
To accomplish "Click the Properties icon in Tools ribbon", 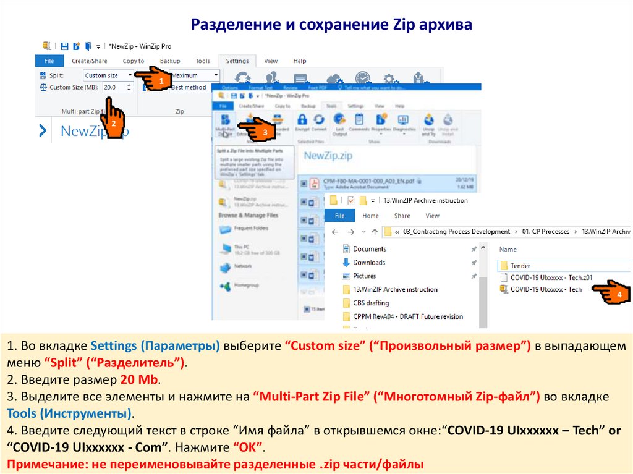I will point(381,119).
